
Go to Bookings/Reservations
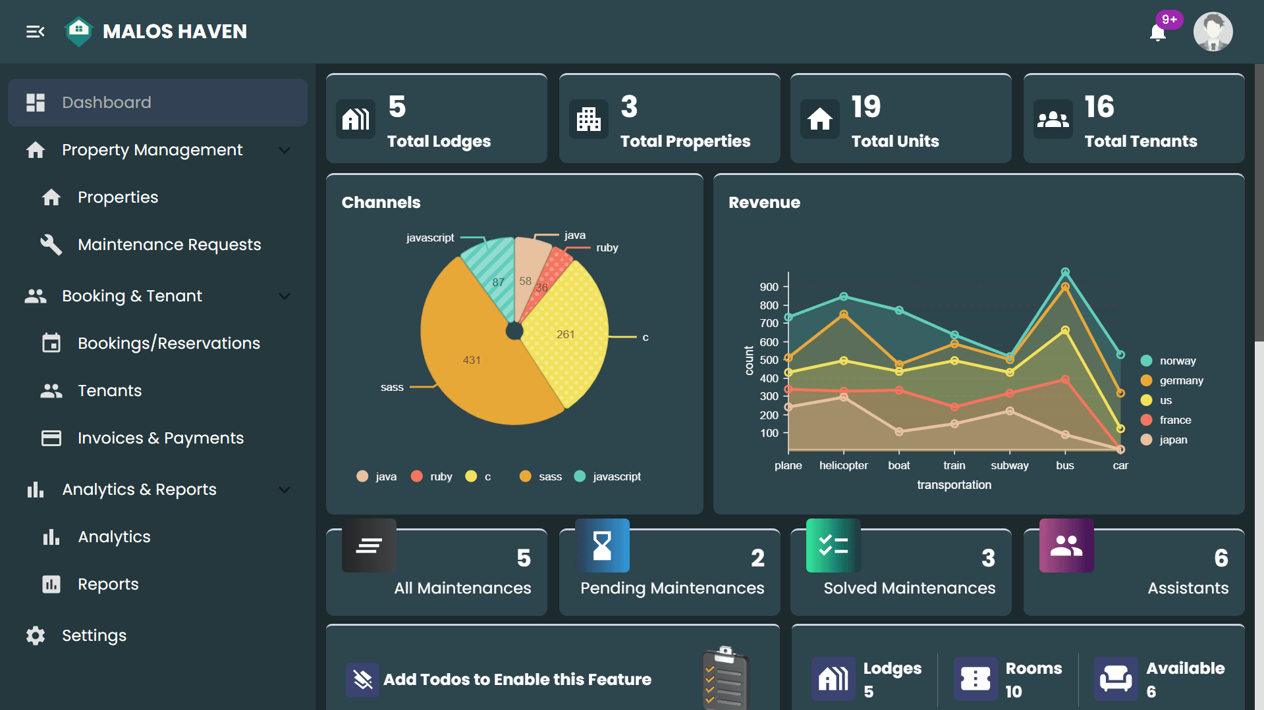coord(157,343)
